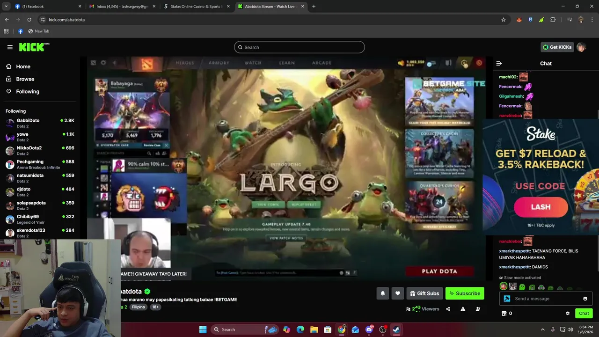Click the Send a message chat field
599x337 pixels.
tap(546, 299)
